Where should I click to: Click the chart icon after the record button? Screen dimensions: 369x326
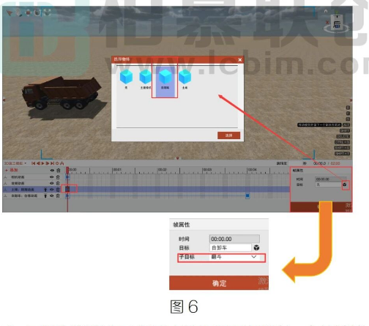click(x=62, y=163)
